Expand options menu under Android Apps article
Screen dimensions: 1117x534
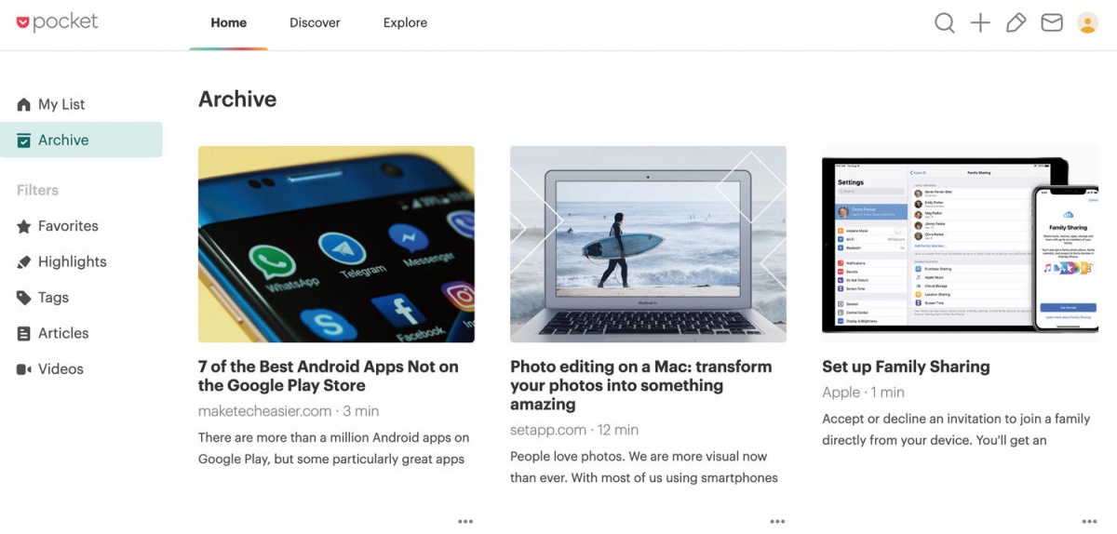(x=465, y=522)
